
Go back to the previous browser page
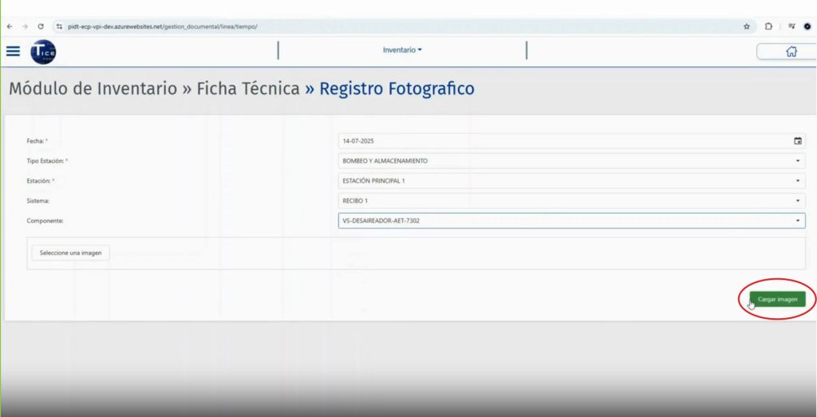[x=9, y=26]
